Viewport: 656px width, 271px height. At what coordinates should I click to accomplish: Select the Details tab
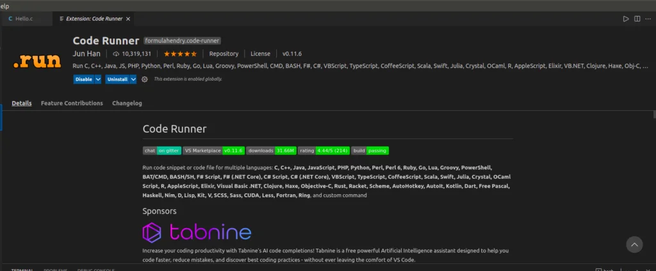click(x=21, y=103)
